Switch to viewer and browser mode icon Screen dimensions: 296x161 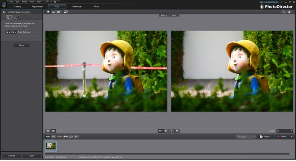(x=48, y=12)
